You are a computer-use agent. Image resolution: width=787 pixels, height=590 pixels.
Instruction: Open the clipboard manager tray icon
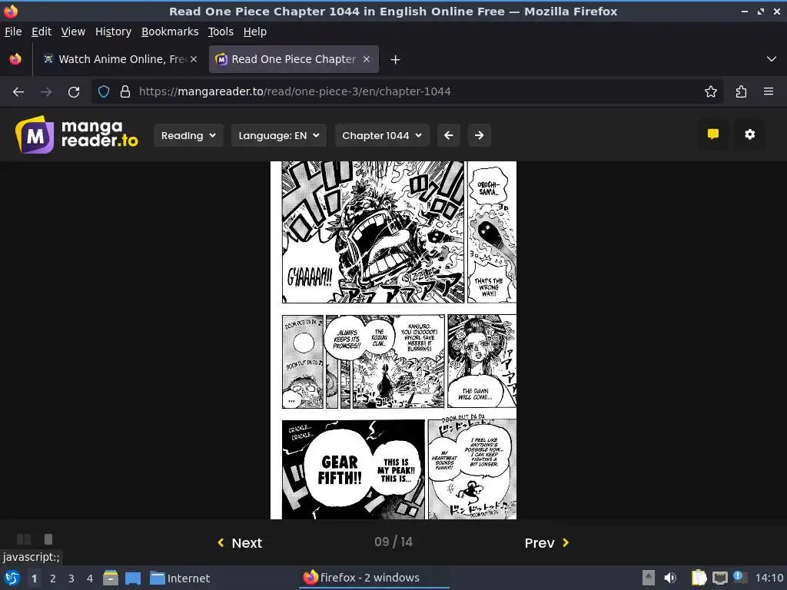pos(699,578)
